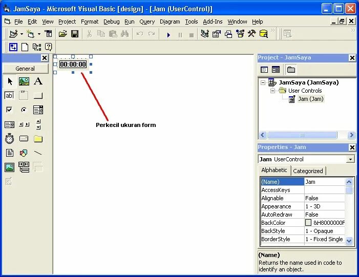
Task: Select the Timer tool
Action: [x=9, y=138]
